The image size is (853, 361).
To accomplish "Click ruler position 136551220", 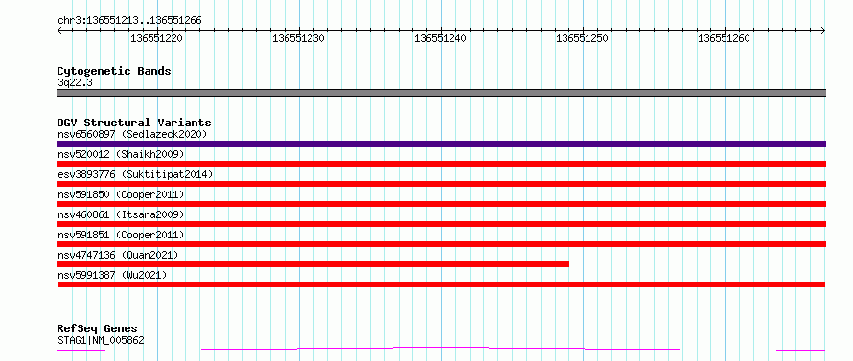I will coord(156,38).
